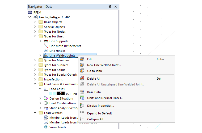The height and width of the screenshot is (133, 202).
Task: Select Collapse All menu entry
Action: 95,119
